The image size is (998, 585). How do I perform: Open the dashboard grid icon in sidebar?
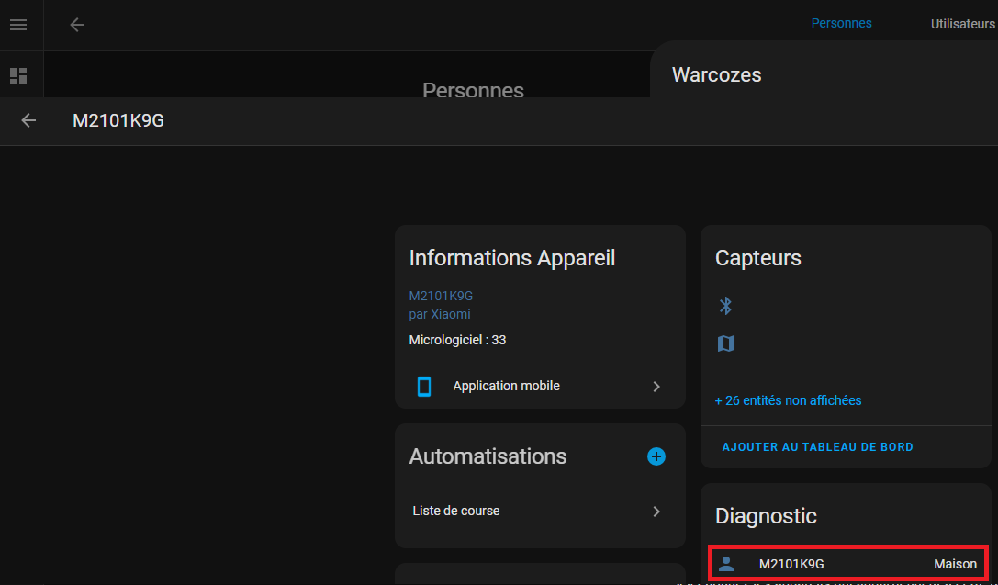point(18,76)
